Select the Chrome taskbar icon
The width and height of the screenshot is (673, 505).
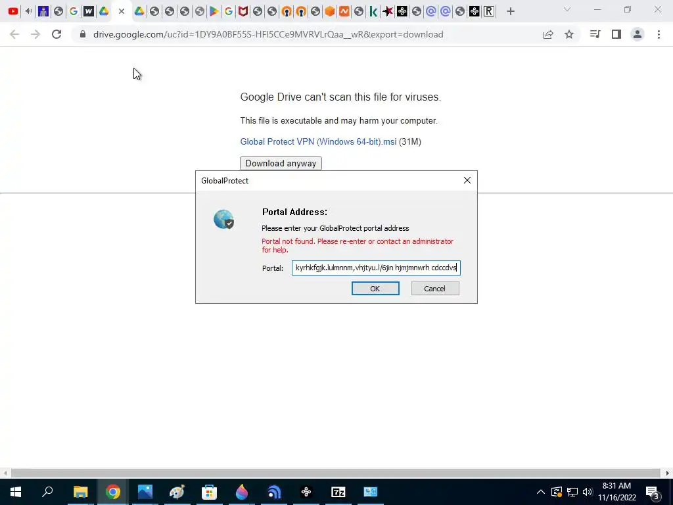point(113,492)
